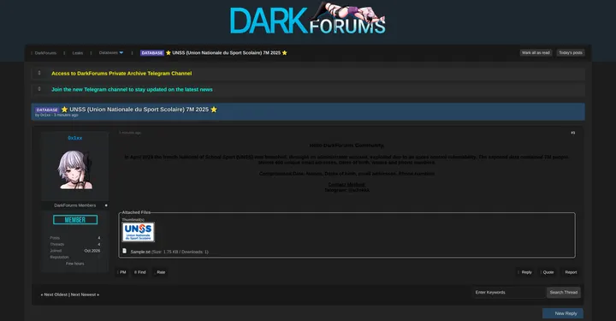Click the Search Thread button

pyautogui.click(x=563, y=292)
